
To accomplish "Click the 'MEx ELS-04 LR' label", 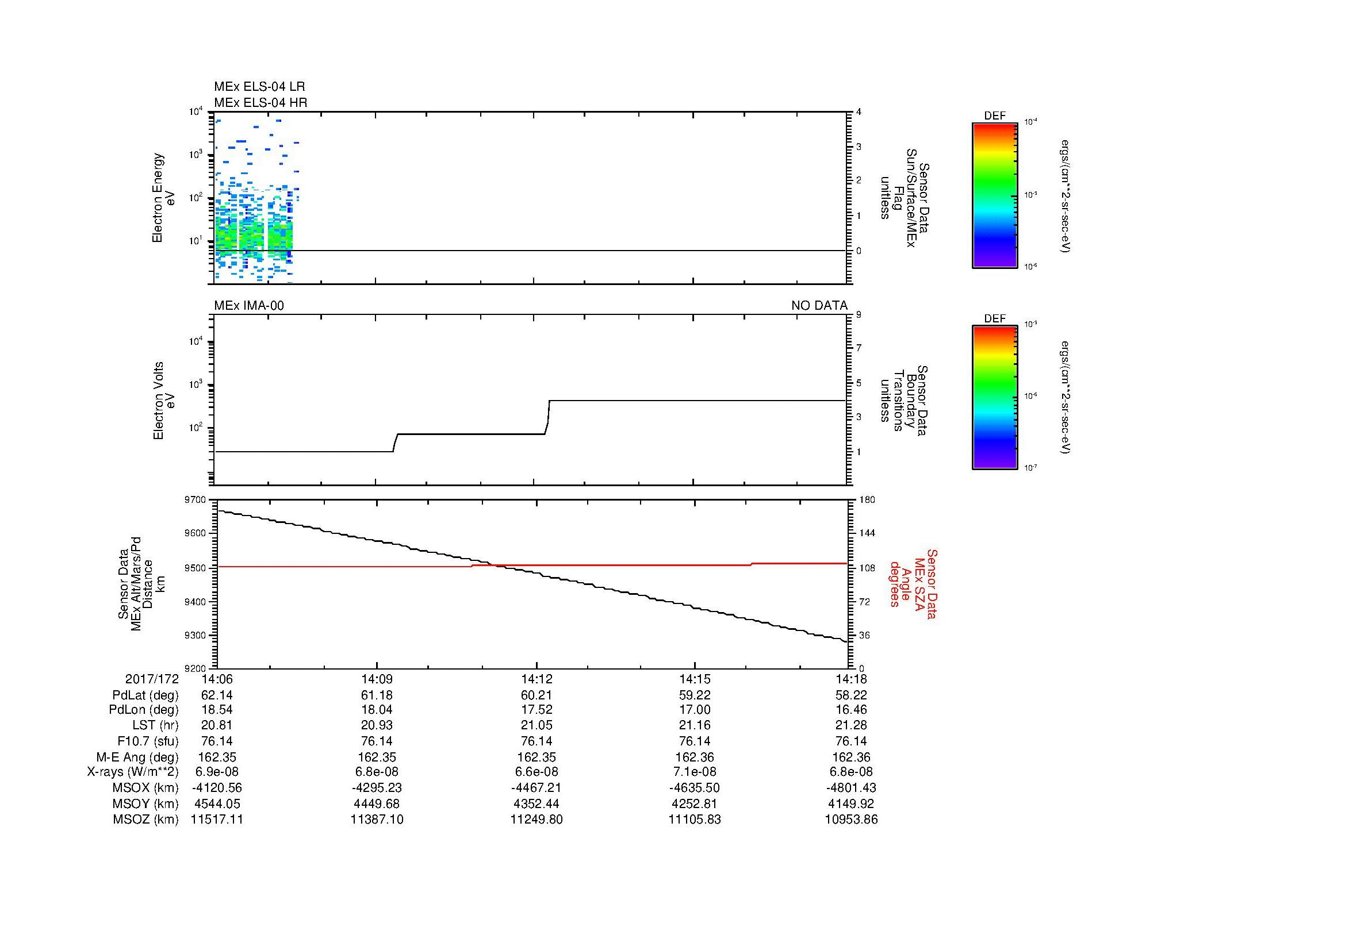I will tap(259, 87).
